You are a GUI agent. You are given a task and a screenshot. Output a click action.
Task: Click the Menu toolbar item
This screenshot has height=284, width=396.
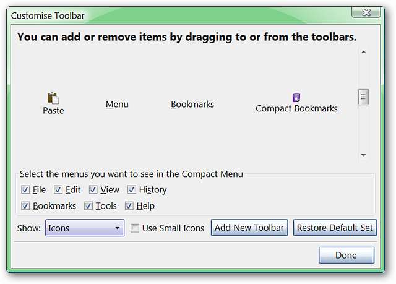(x=117, y=105)
